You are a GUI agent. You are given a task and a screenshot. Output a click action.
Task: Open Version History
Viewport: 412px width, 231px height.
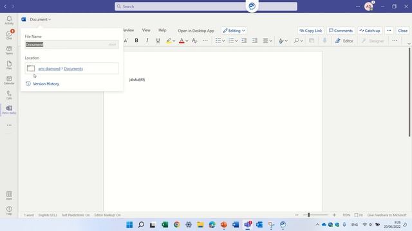[42, 84]
